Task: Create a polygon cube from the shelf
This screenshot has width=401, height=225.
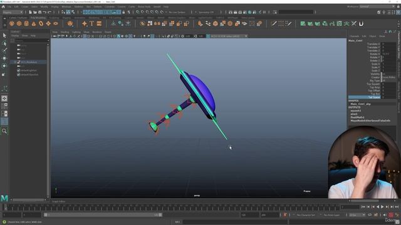Action: pyautogui.click(x=19, y=24)
